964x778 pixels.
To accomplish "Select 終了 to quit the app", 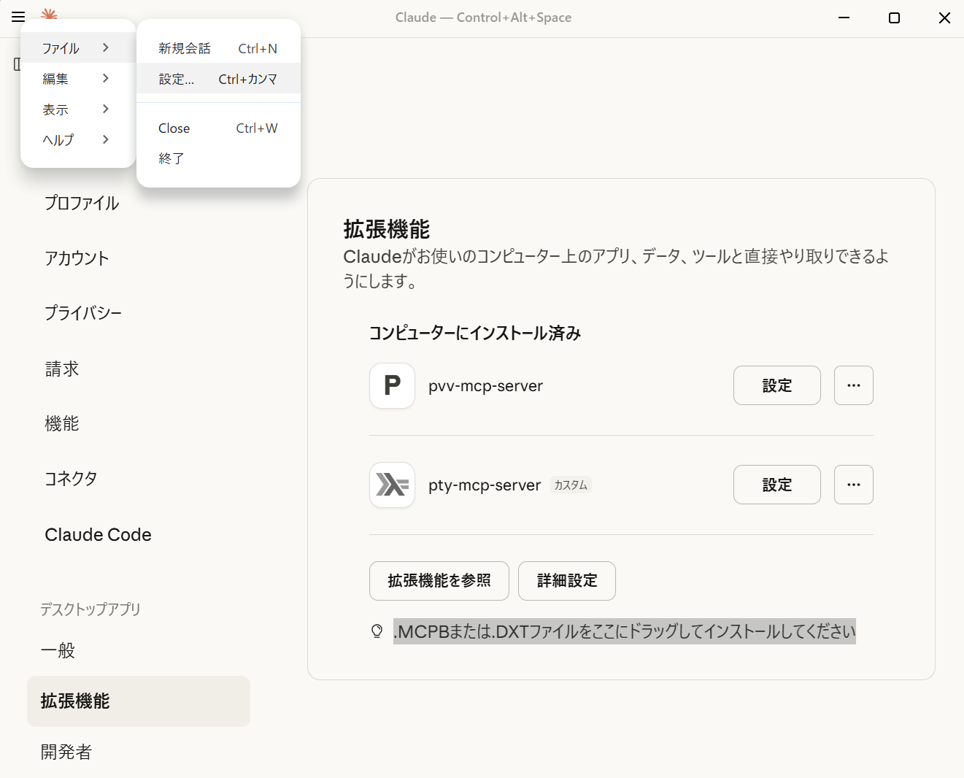I will (x=171, y=158).
